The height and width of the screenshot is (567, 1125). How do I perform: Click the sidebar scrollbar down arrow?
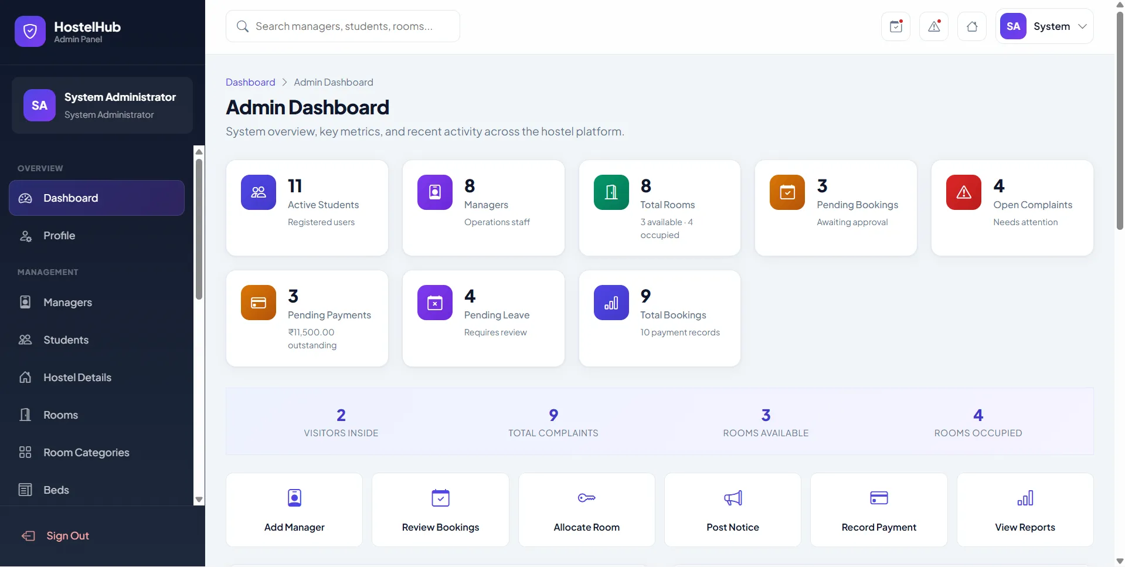pos(199,500)
